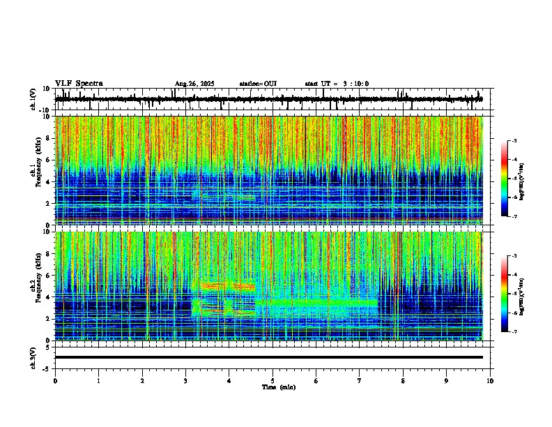Click the "-3" label on ch.2 colorbar

514,256
